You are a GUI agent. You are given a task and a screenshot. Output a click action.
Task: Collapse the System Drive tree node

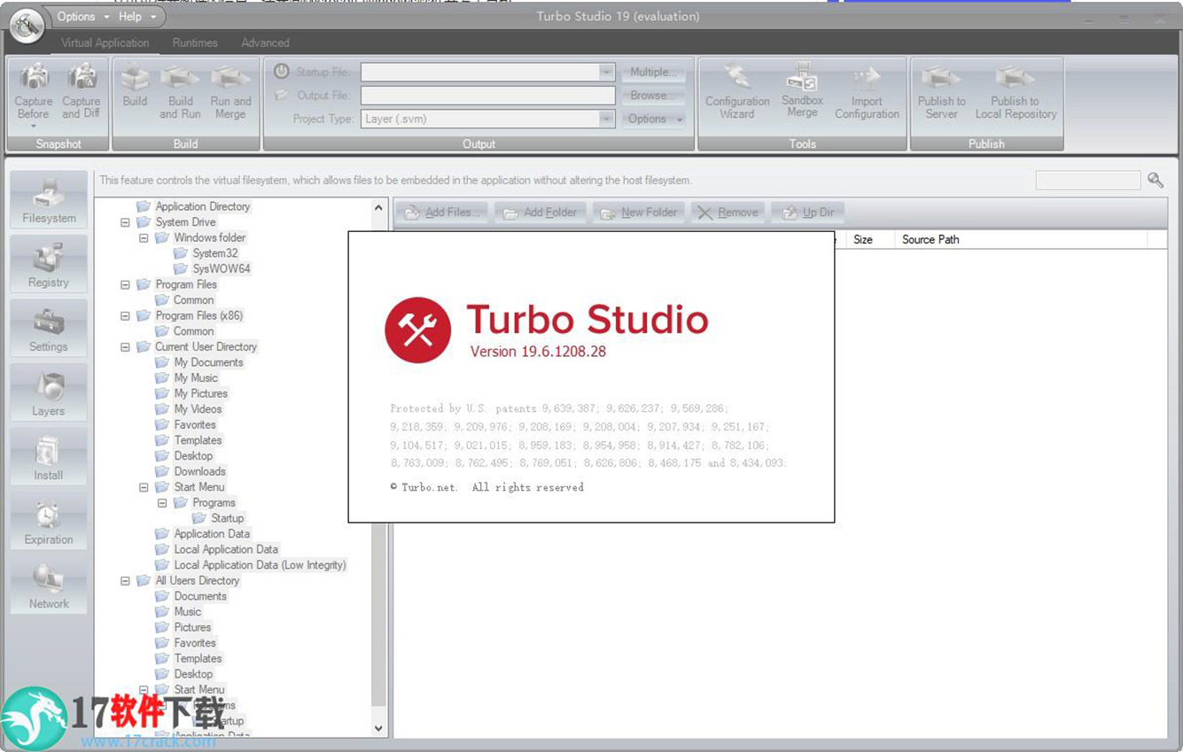point(125,222)
